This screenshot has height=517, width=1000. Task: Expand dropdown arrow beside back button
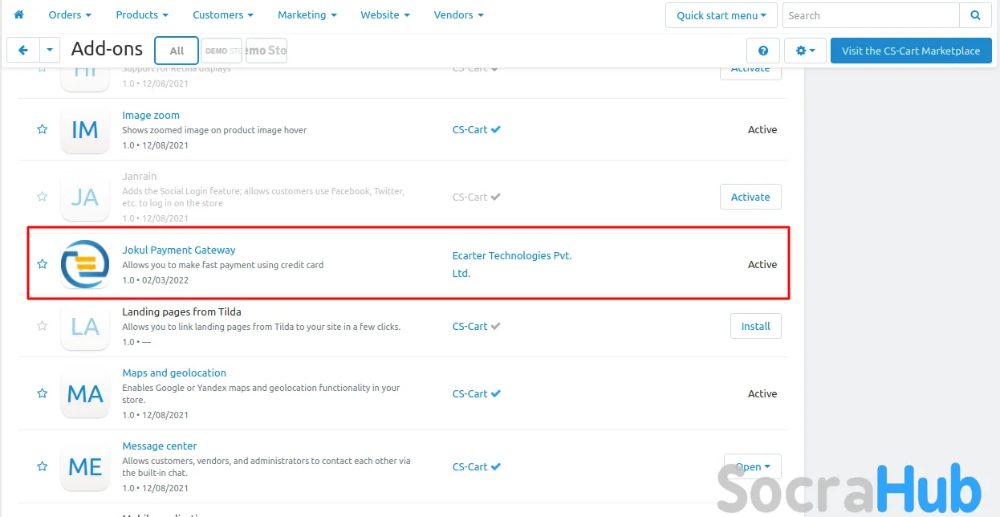[x=50, y=51]
